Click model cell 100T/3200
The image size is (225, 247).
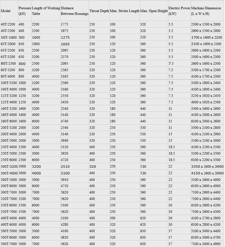click(x=9, y=83)
